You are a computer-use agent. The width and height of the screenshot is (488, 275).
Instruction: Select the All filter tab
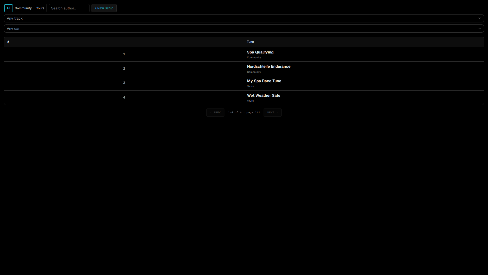click(8, 8)
